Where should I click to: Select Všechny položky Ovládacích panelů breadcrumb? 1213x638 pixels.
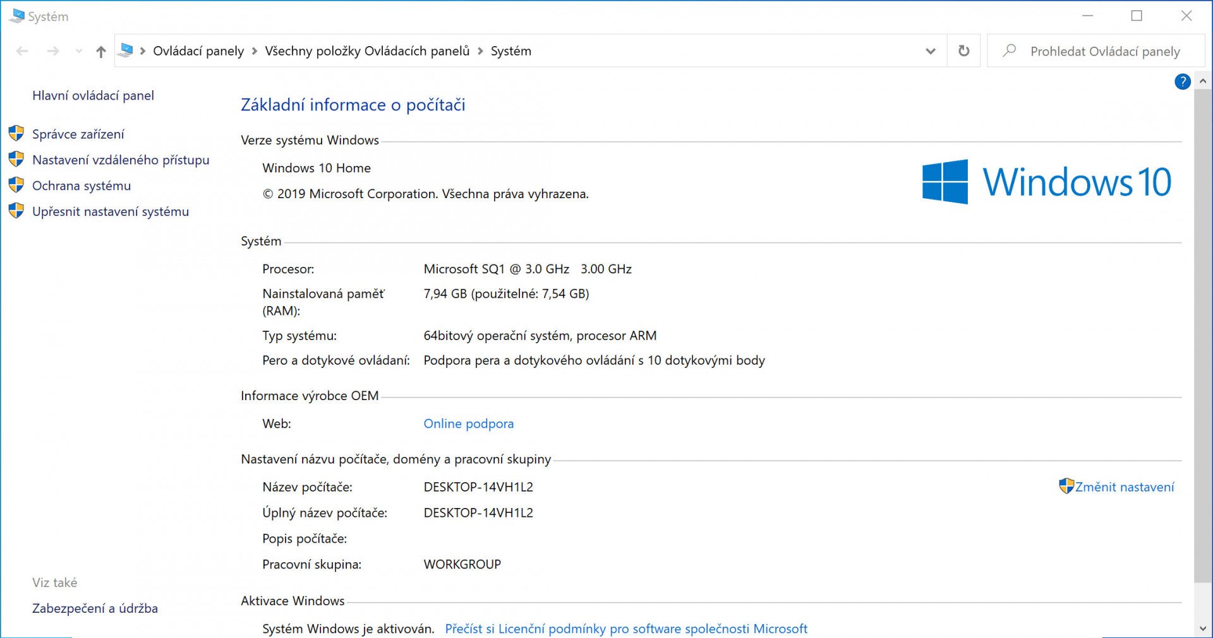tap(367, 51)
